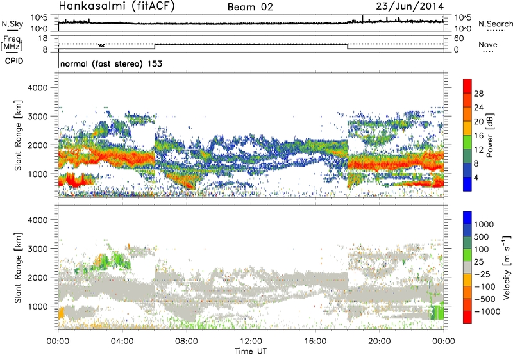Click the green velocity patch near 00:00 end

(438, 311)
